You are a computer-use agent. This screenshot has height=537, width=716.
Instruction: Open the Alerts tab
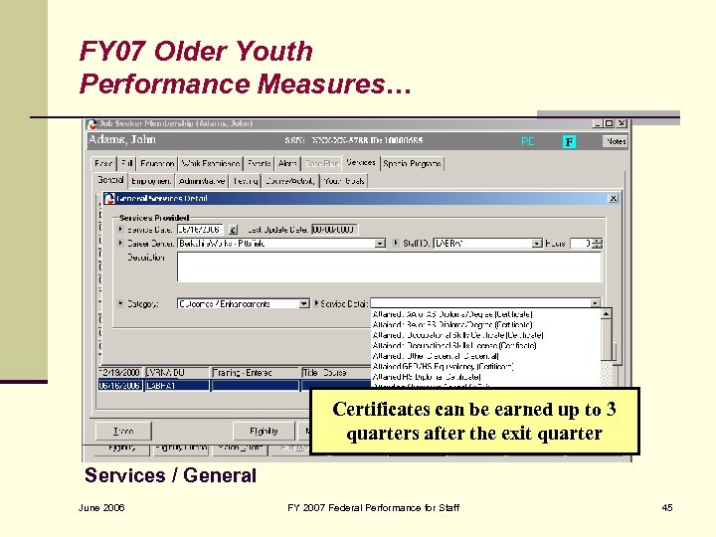287,163
